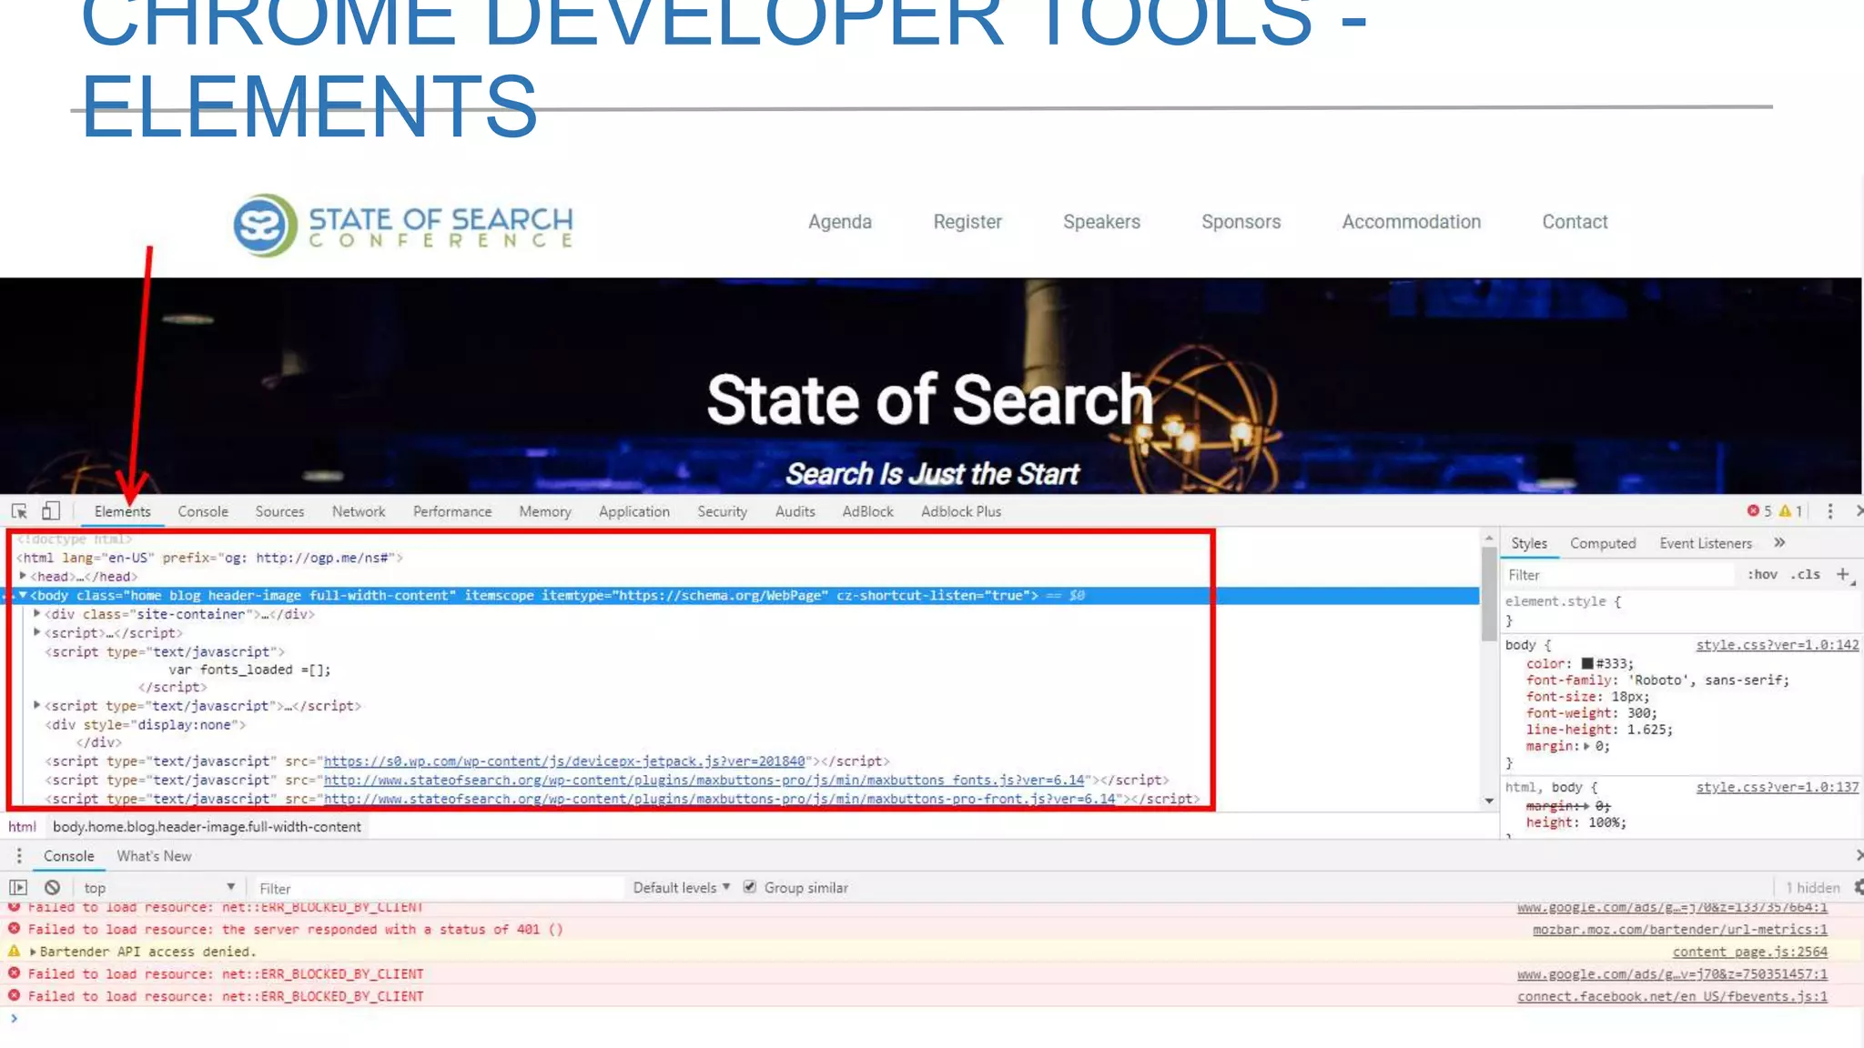The image size is (1864, 1048).
Task: Open console settings gear icon
Action: [x=1858, y=887]
